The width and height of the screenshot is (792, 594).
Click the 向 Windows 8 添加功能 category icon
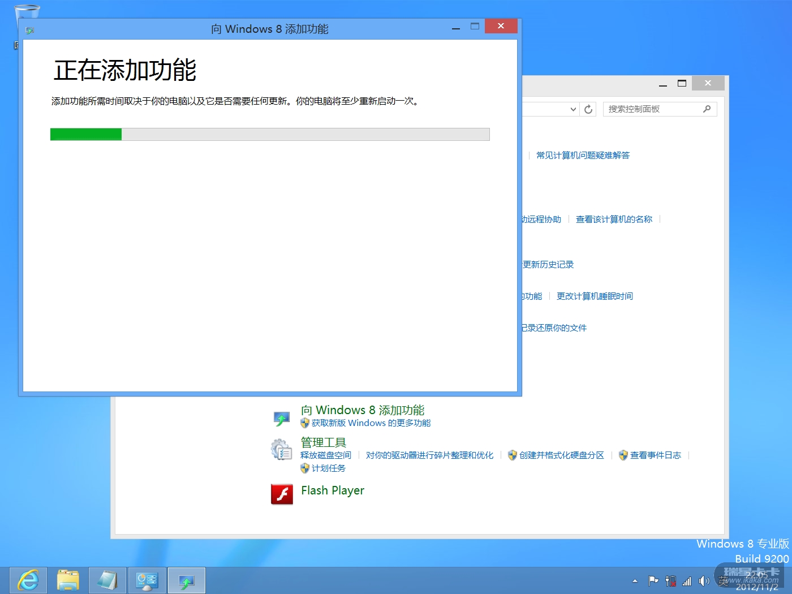[x=282, y=417]
